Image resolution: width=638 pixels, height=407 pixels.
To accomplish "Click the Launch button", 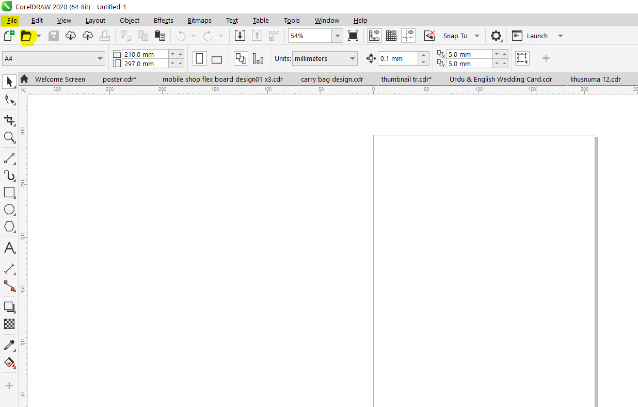I will [537, 36].
